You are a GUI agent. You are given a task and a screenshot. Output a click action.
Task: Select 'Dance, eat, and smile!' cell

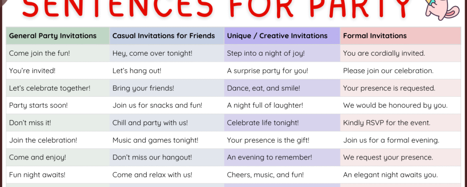pos(264,88)
